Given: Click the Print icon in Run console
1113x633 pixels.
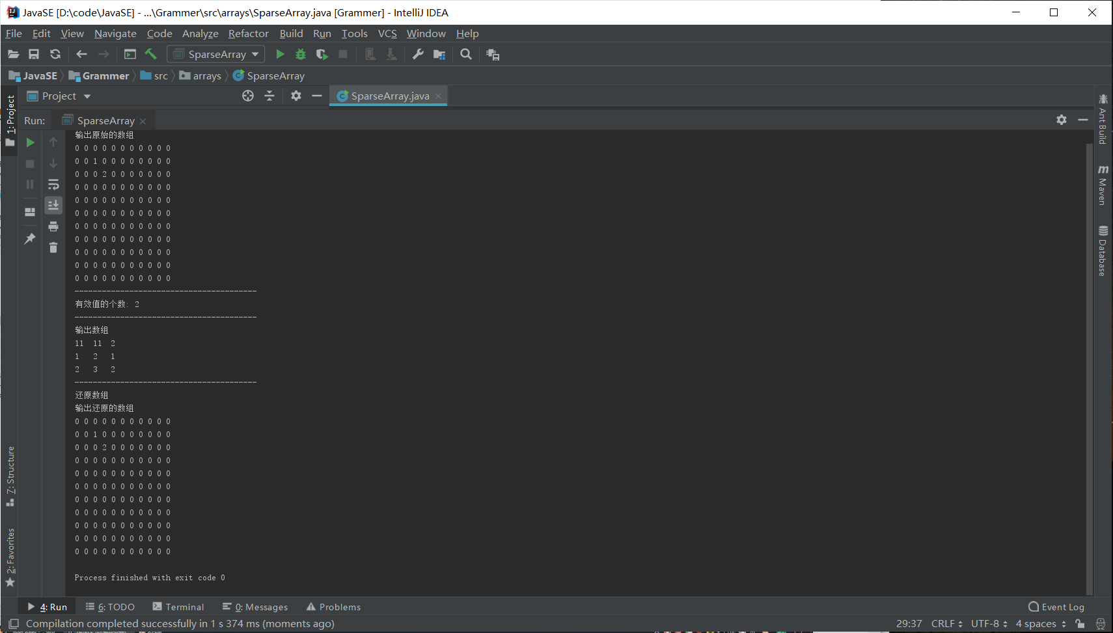Looking at the screenshot, I should point(53,226).
